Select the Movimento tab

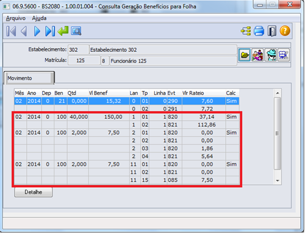pyautogui.click(x=29, y=78)
